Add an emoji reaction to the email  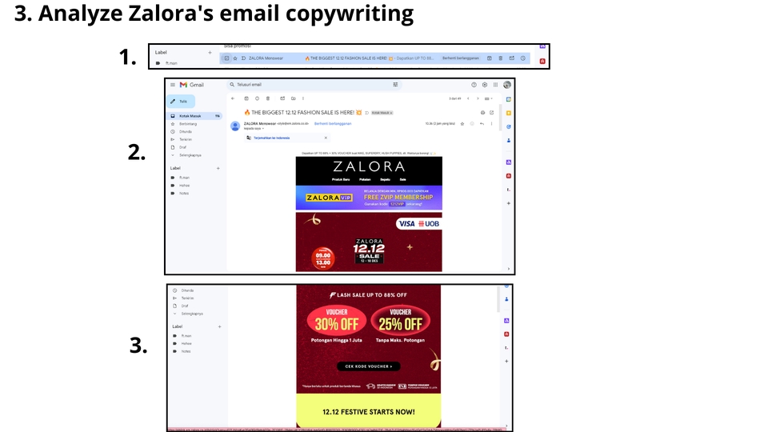click(472, 123)
